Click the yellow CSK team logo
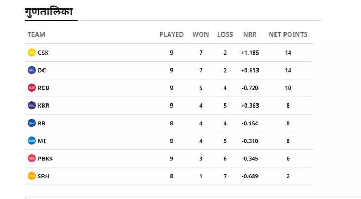This screenshot has width=361, height=199. (x=31, y=53)
